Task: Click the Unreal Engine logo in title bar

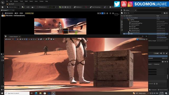Action: (x=2, y=2)
